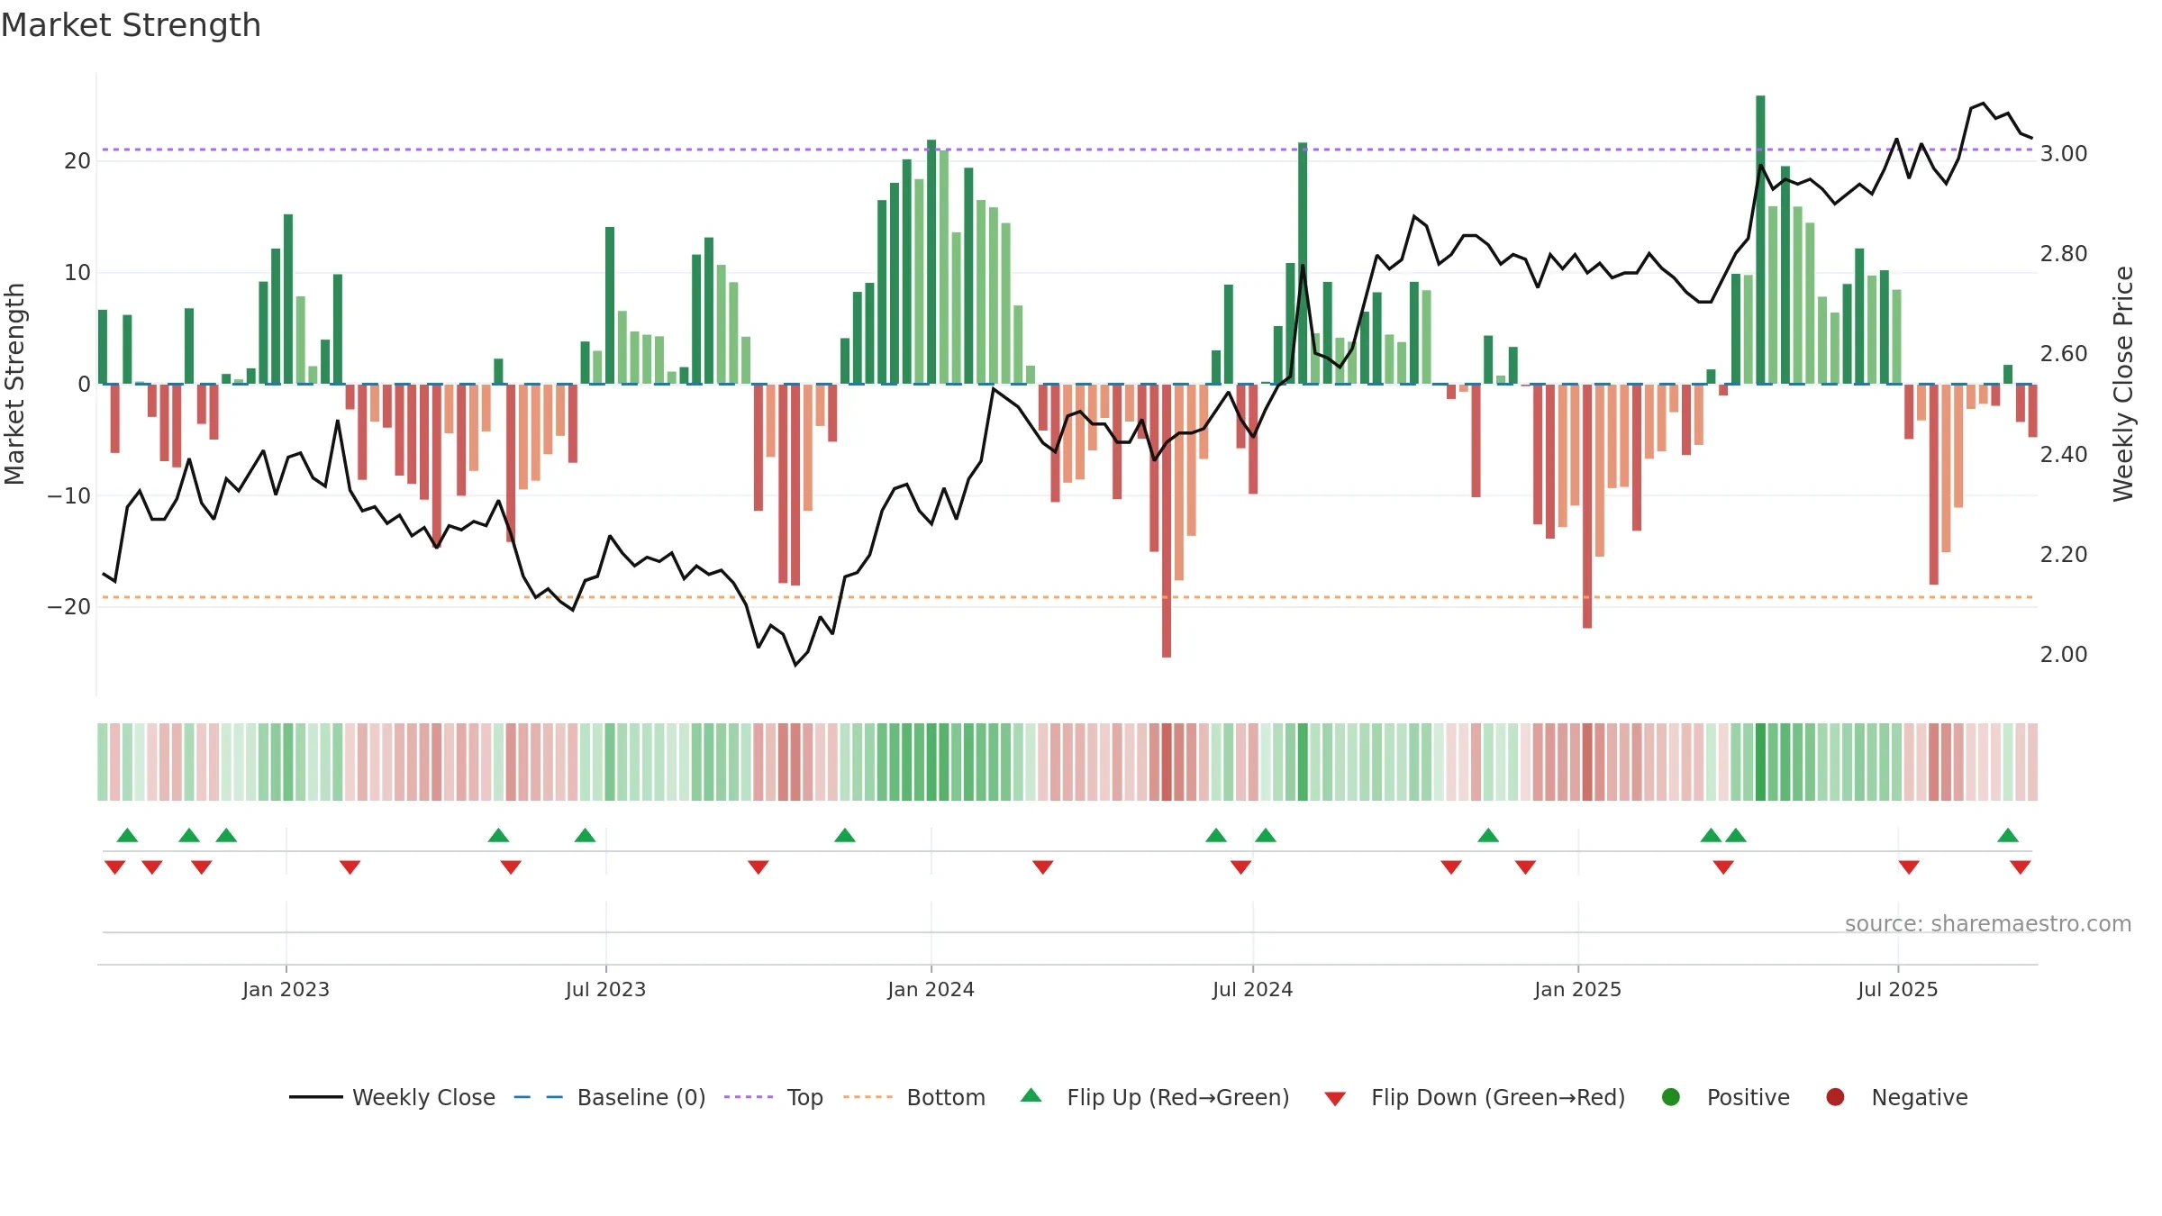Click the only flip-down triangle between Jan 2025 and Jul 2025
2162x1216 pixels.
pos(1723,867)
